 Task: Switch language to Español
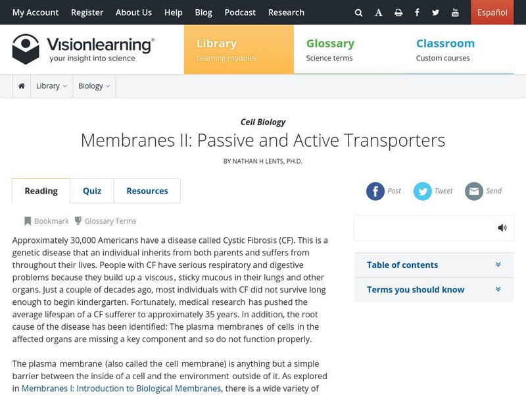(x=492, y=13)
